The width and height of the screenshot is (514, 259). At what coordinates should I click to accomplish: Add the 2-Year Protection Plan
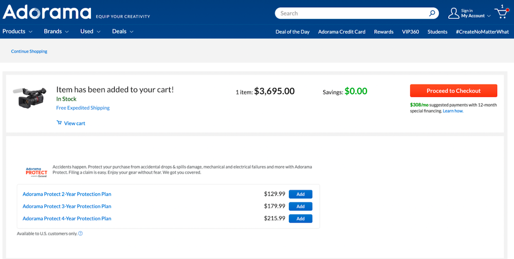(300, 194)
